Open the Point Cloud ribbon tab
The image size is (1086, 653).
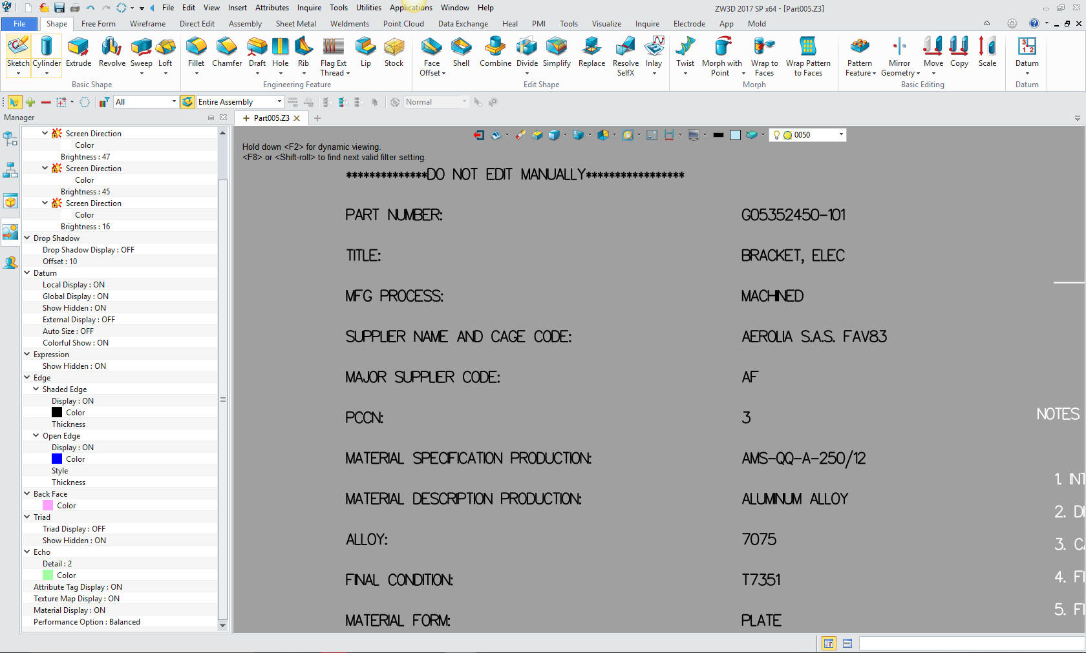403,24
